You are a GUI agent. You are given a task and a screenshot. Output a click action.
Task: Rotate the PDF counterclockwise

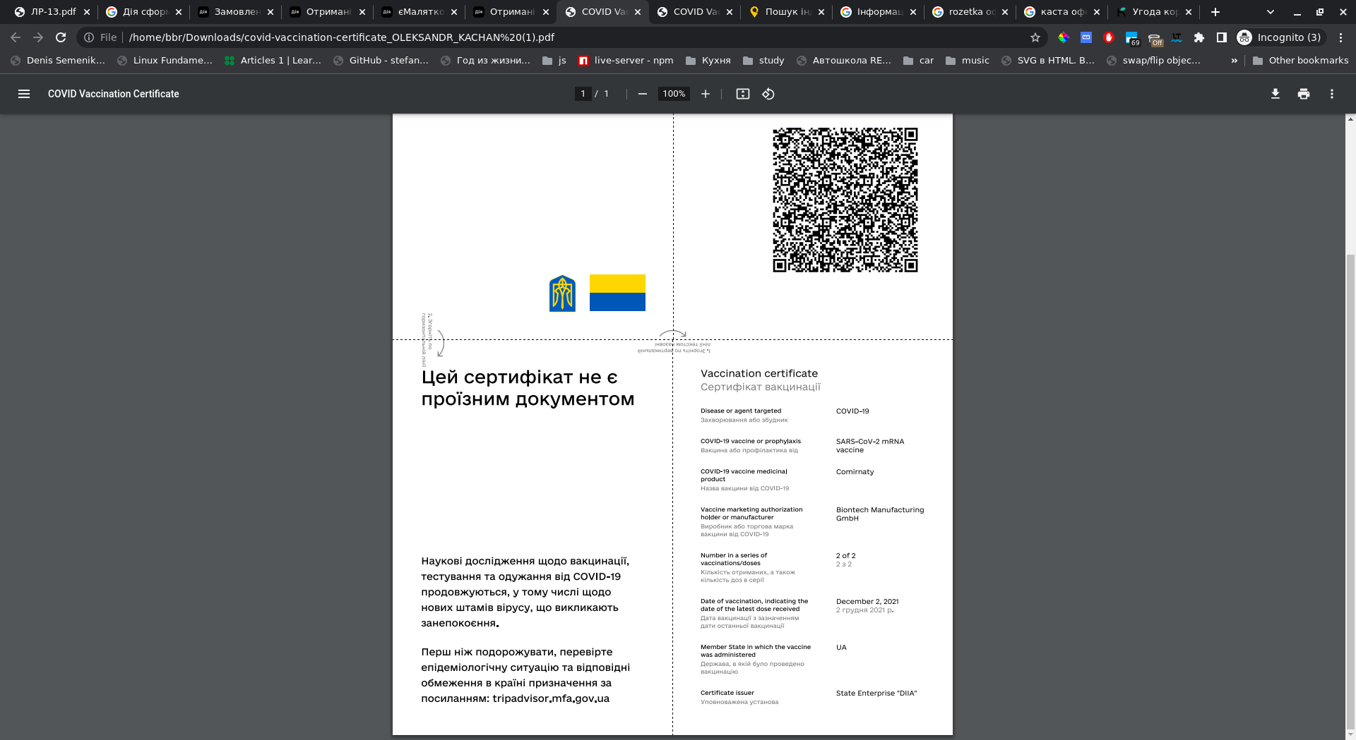[x=768, y=94]
